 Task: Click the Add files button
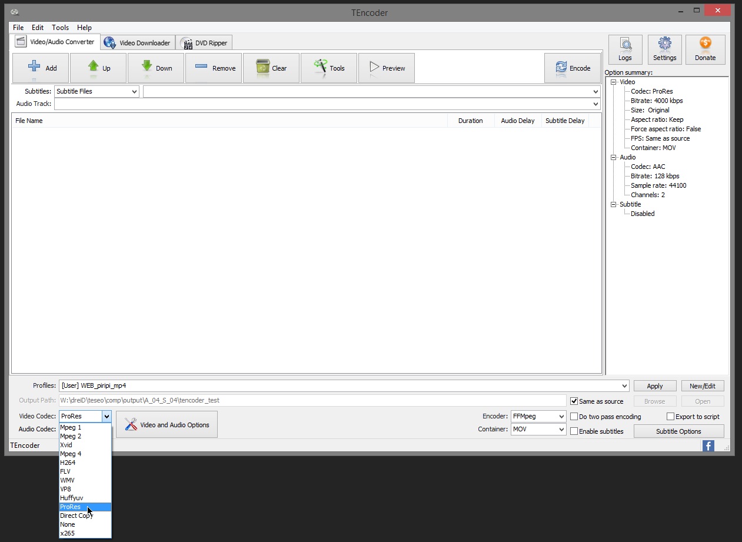coord(41,68)
